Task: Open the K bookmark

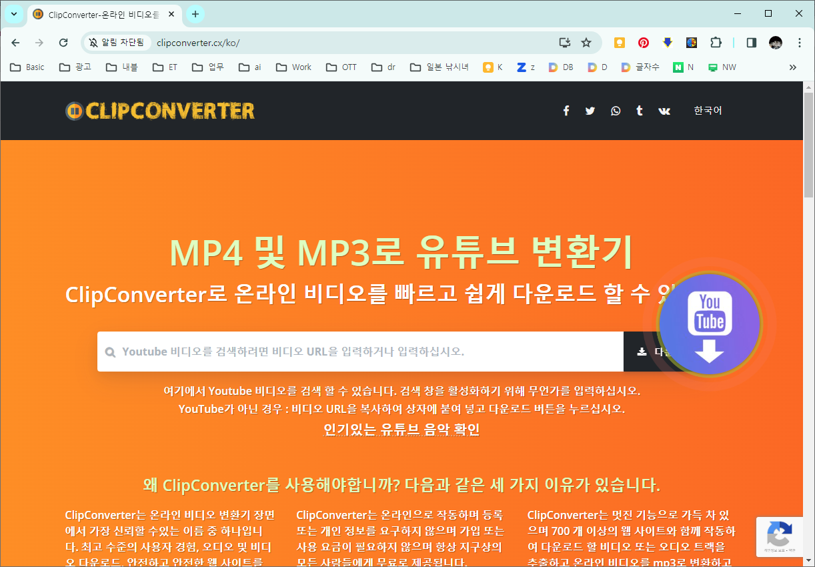Action: (493, 67)
